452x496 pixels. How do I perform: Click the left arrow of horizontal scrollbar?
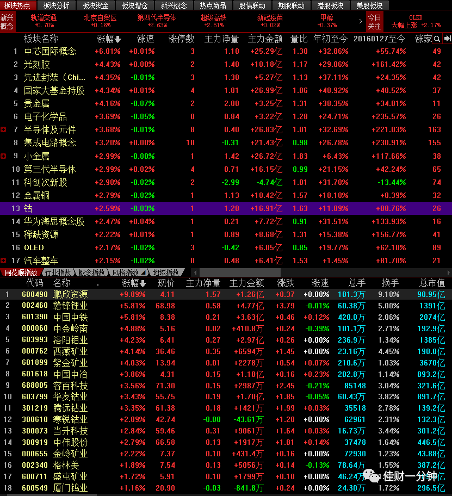coord(195,272)
